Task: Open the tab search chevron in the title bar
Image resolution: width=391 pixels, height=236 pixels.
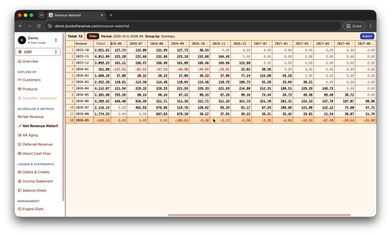Action: point(42,15)
